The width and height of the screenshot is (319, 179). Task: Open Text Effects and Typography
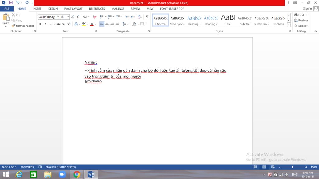pyautogui.click(x=76, y=24)
